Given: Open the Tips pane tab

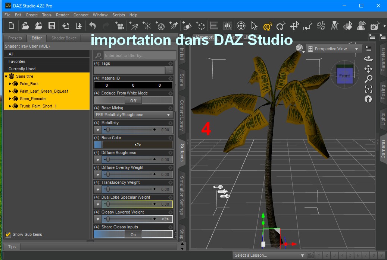Looking at the screenshot, I should tap(12, 247).
